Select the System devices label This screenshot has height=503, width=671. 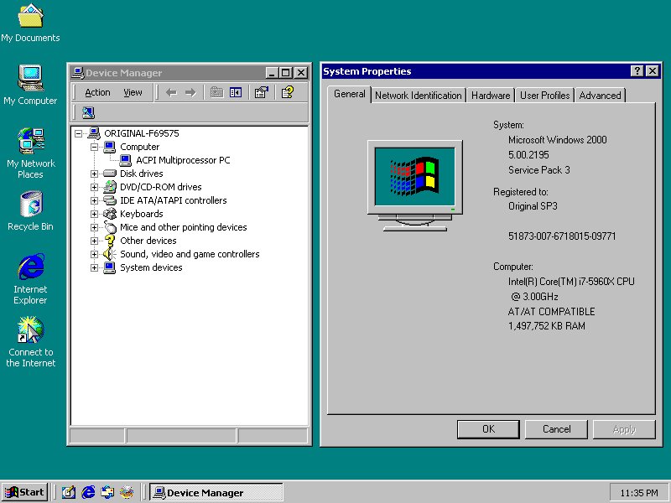click(x=151, y=267)
